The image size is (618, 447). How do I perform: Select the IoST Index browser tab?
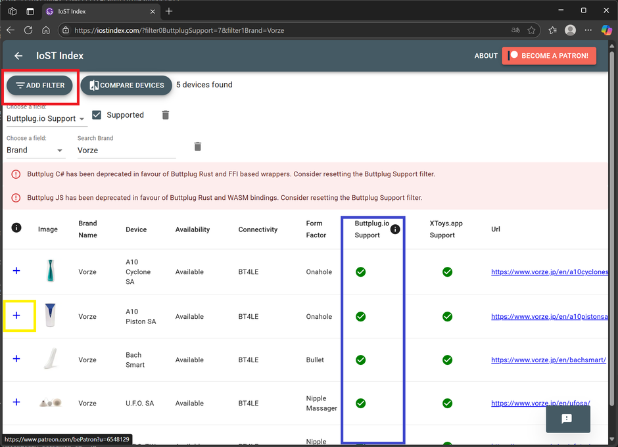[x=101, y=11]
